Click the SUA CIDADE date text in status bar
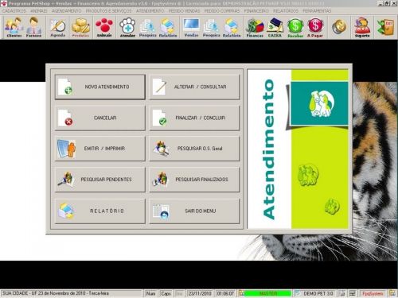Viewport: 398px width, 298px height. (56, 293)
